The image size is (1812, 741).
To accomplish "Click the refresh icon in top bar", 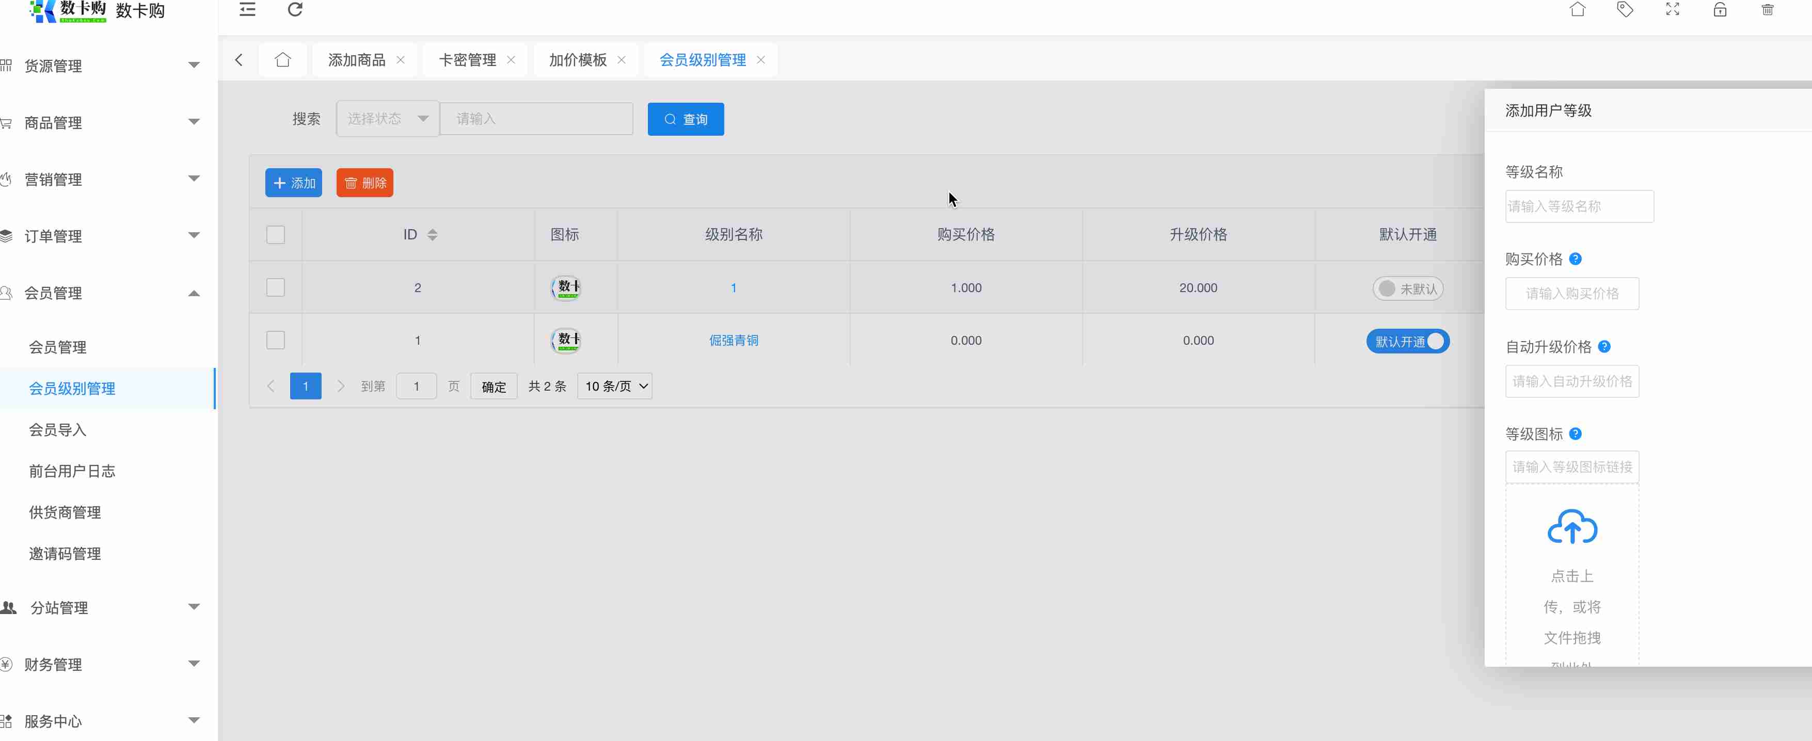I will point(295,10).
